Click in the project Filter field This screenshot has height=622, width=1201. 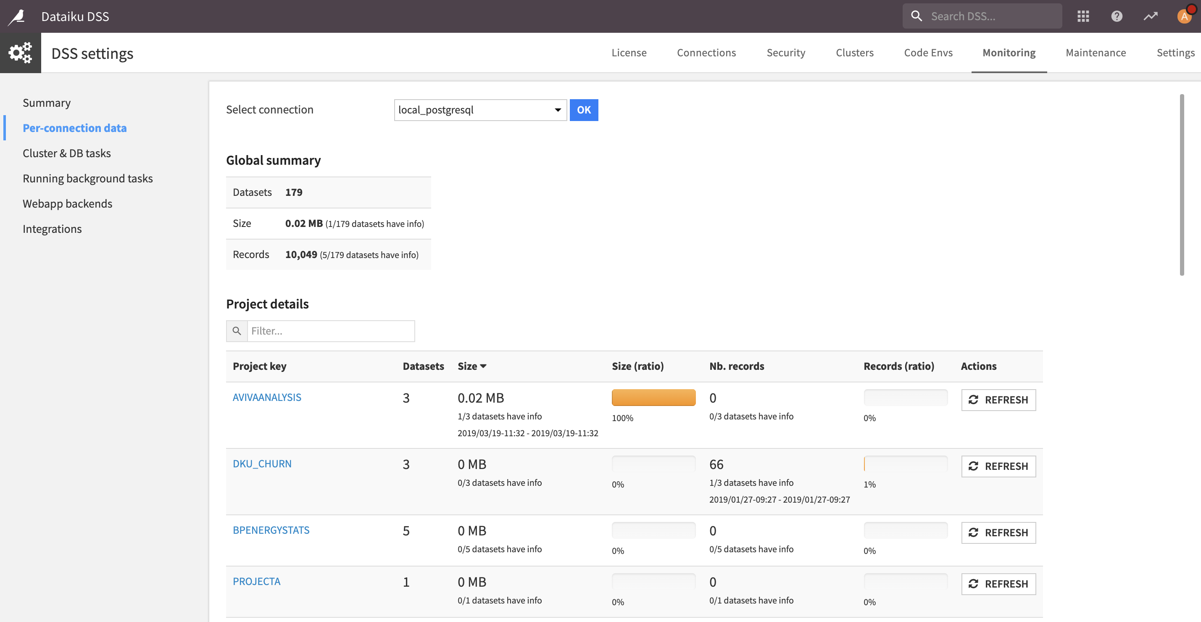(331, 331)
